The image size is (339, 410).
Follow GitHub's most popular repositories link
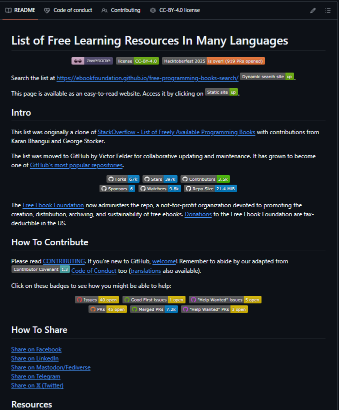point(76,165)
